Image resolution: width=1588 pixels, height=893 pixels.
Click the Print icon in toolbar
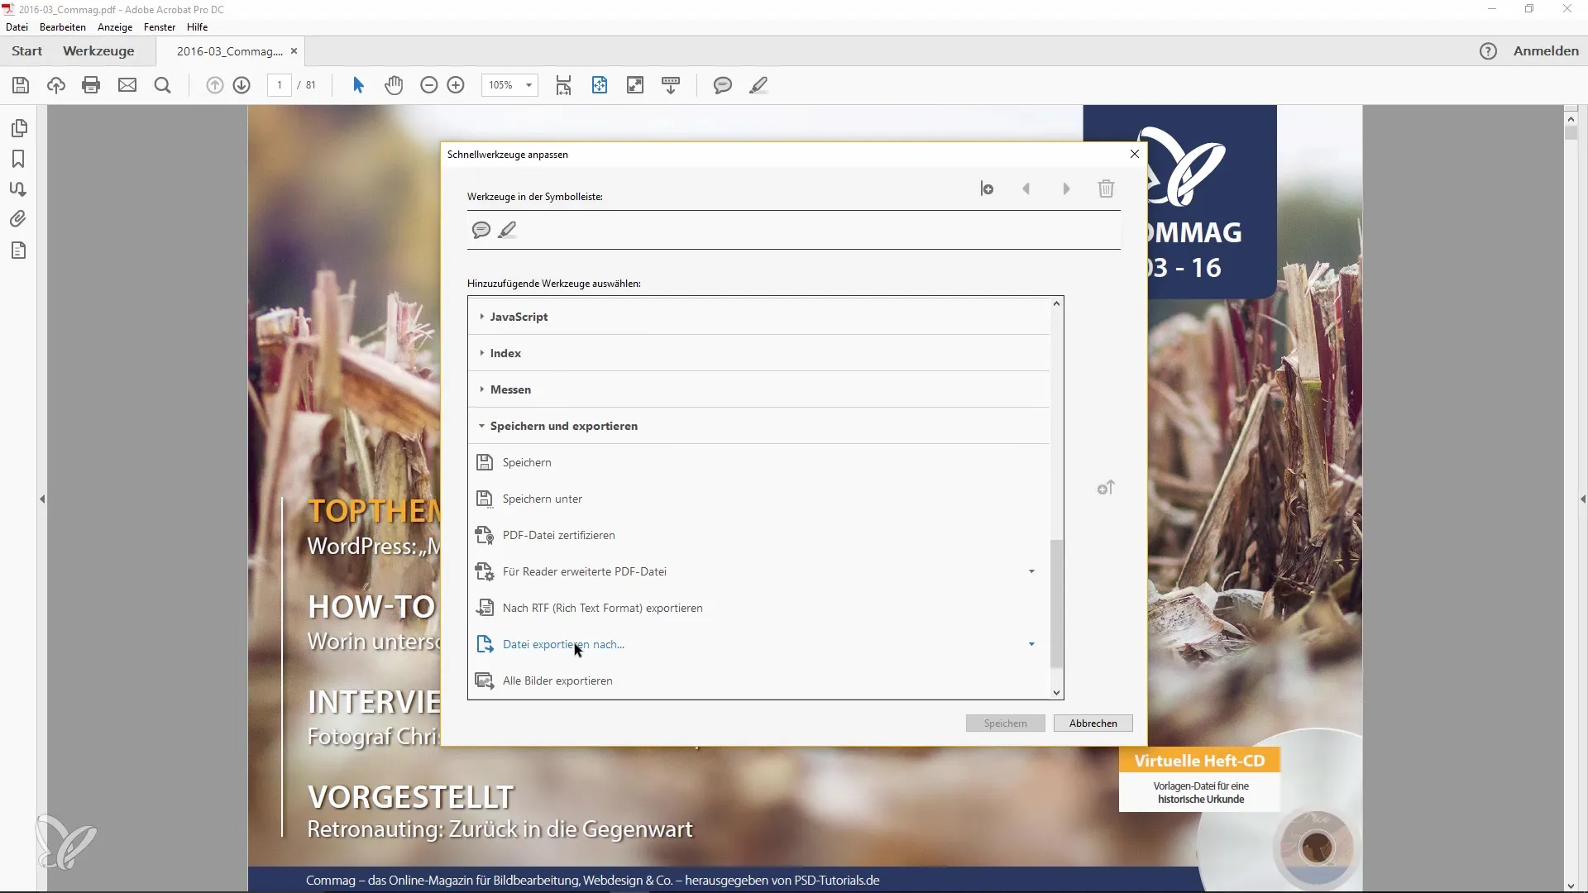(91, 85)
